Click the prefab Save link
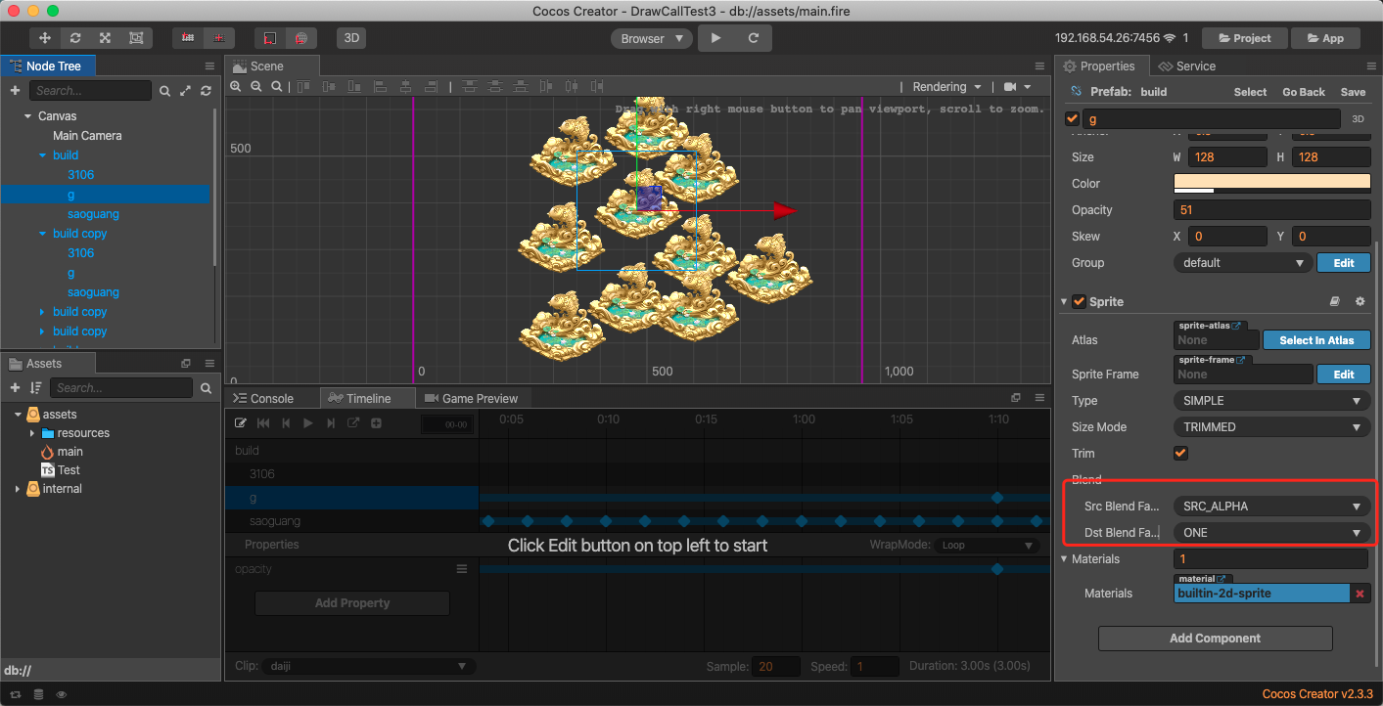 tap(1354, 92)
